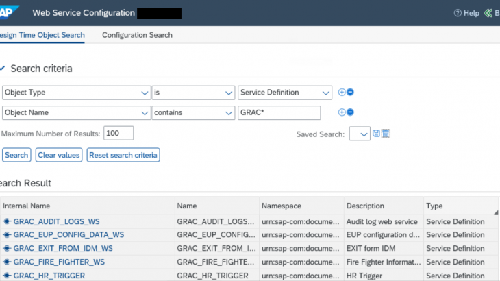Image resolution: width=500 pixels, height=281 pixels.
Task: Click the icon beside GRAC_HR_TRIGGER
Action: [7, 276]
